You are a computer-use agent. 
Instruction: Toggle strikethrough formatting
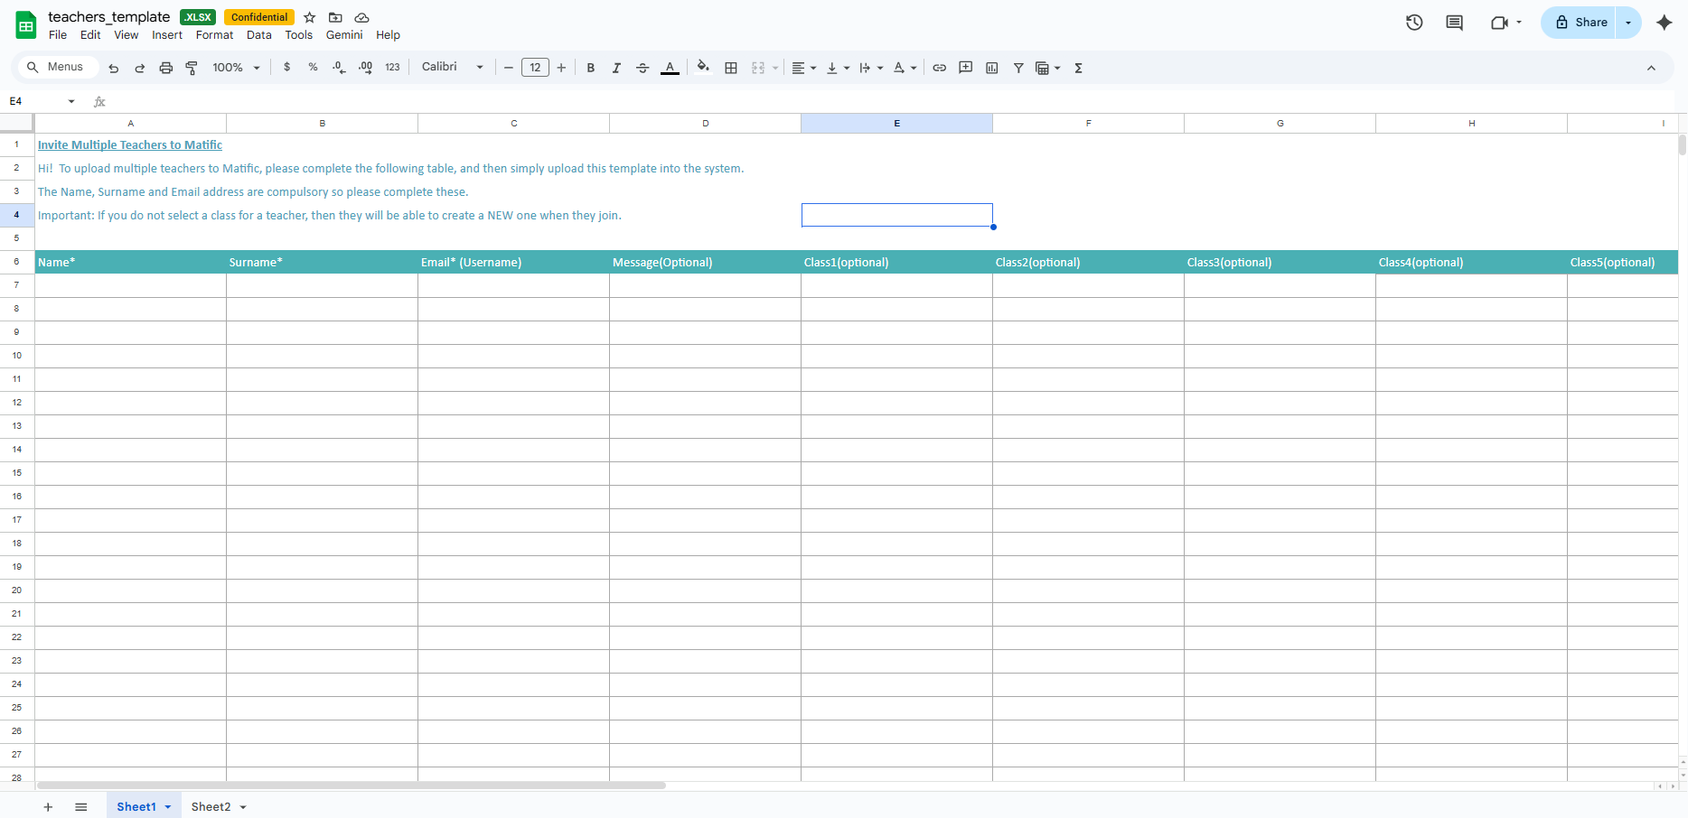tap(642, 68)
